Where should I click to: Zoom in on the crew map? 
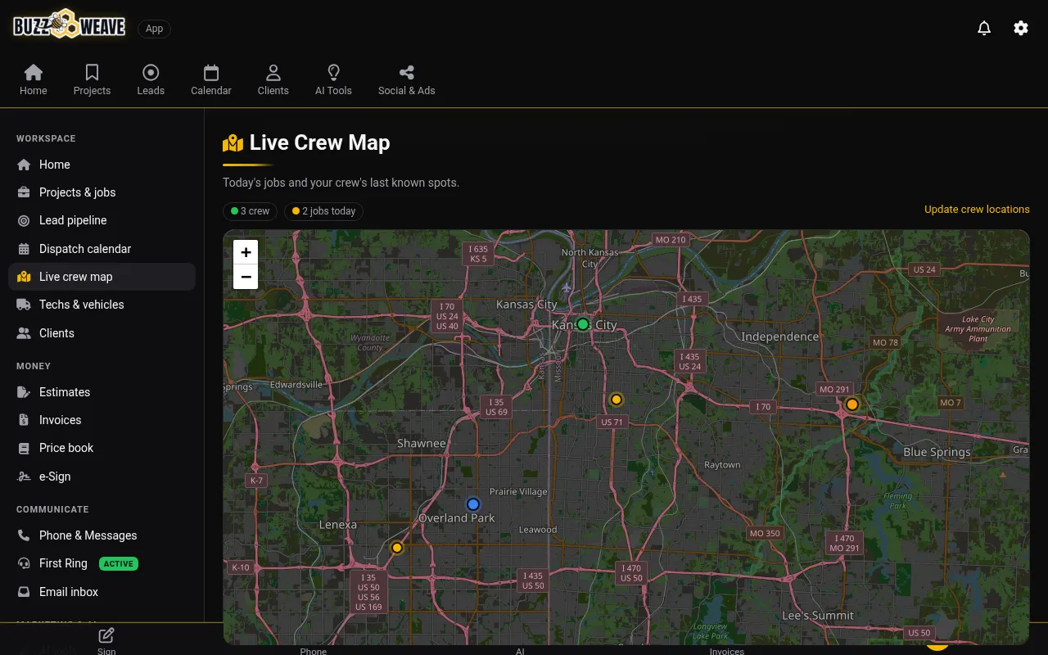pyautogui.click(x=246, y=252)
